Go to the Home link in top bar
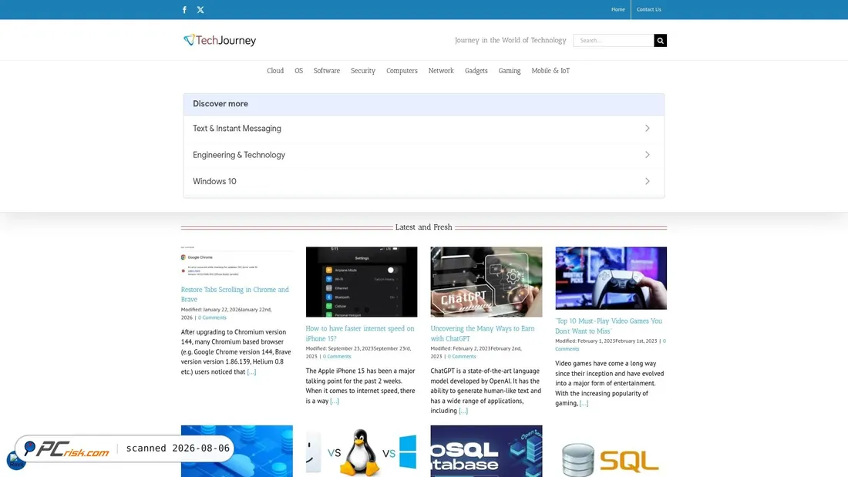The image size is (848, 477). coord(617,9)
